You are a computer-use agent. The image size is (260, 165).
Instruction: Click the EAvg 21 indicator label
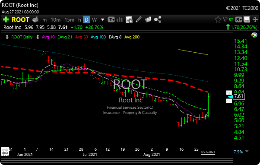tap(65, 37)
